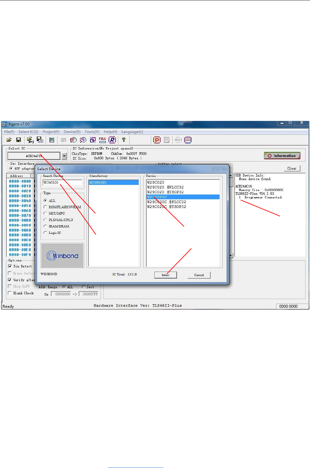This screenshot has height=468, width=310.
Task: Click address row 0000-0000
Action: (20, 181)
